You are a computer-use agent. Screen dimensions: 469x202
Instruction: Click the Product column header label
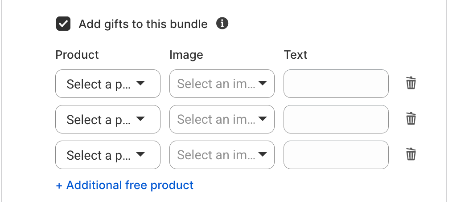(x=77, y=55)
